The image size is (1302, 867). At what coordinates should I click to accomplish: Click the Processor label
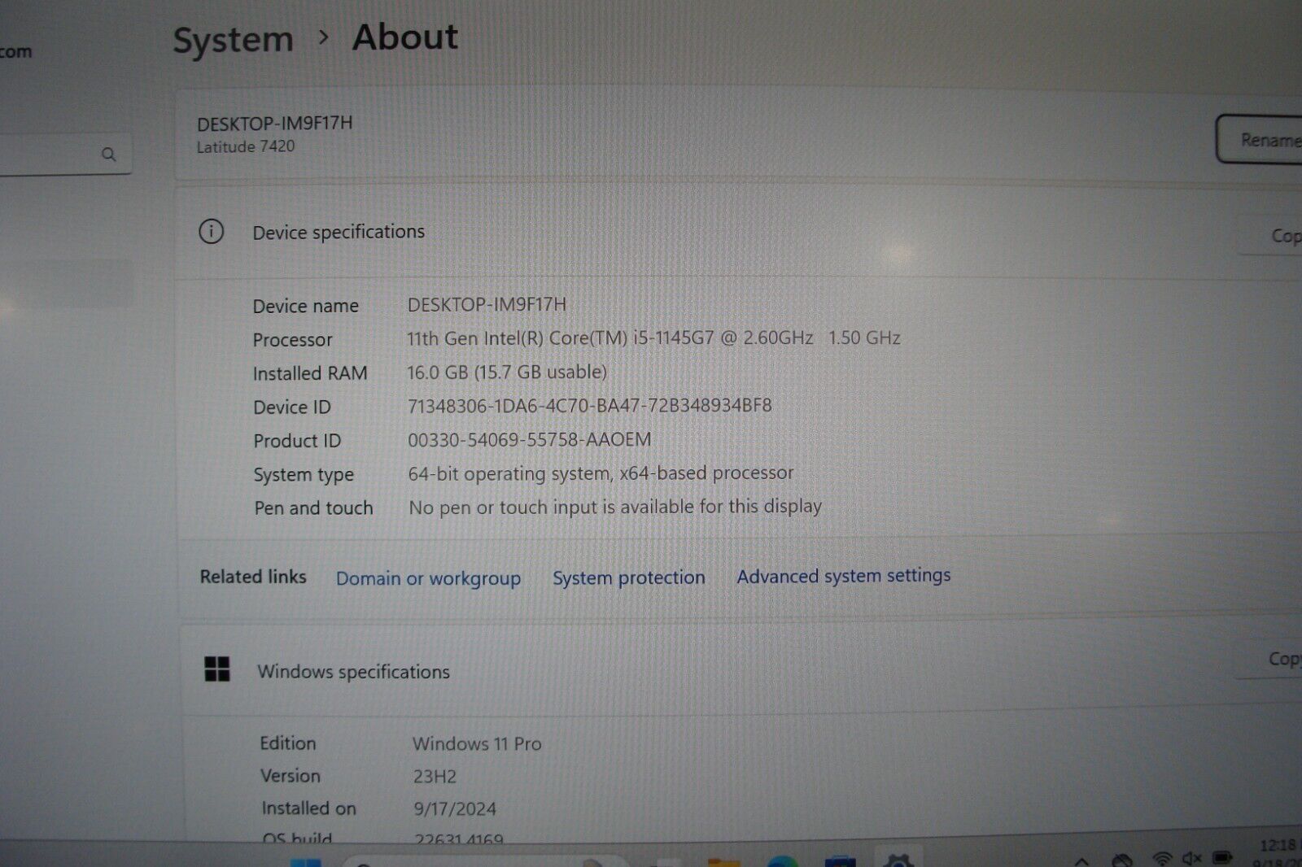click(292, 340)
